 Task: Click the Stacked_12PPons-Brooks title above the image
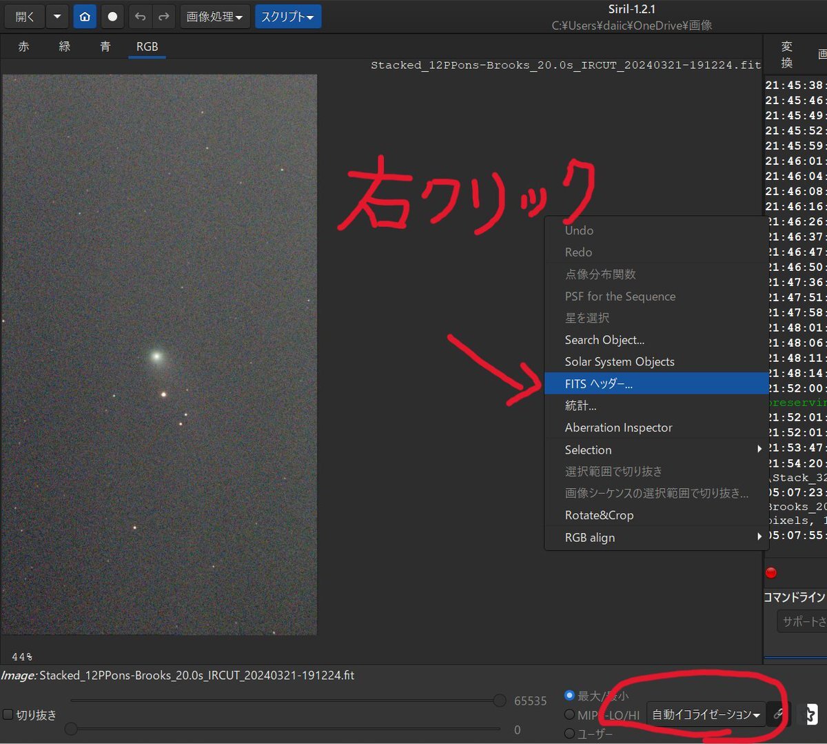click(566, 65)
